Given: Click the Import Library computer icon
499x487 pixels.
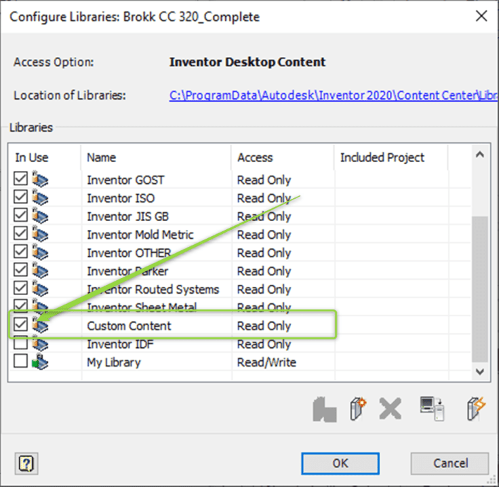Looking at the screenshot, I should coord(432,409).
